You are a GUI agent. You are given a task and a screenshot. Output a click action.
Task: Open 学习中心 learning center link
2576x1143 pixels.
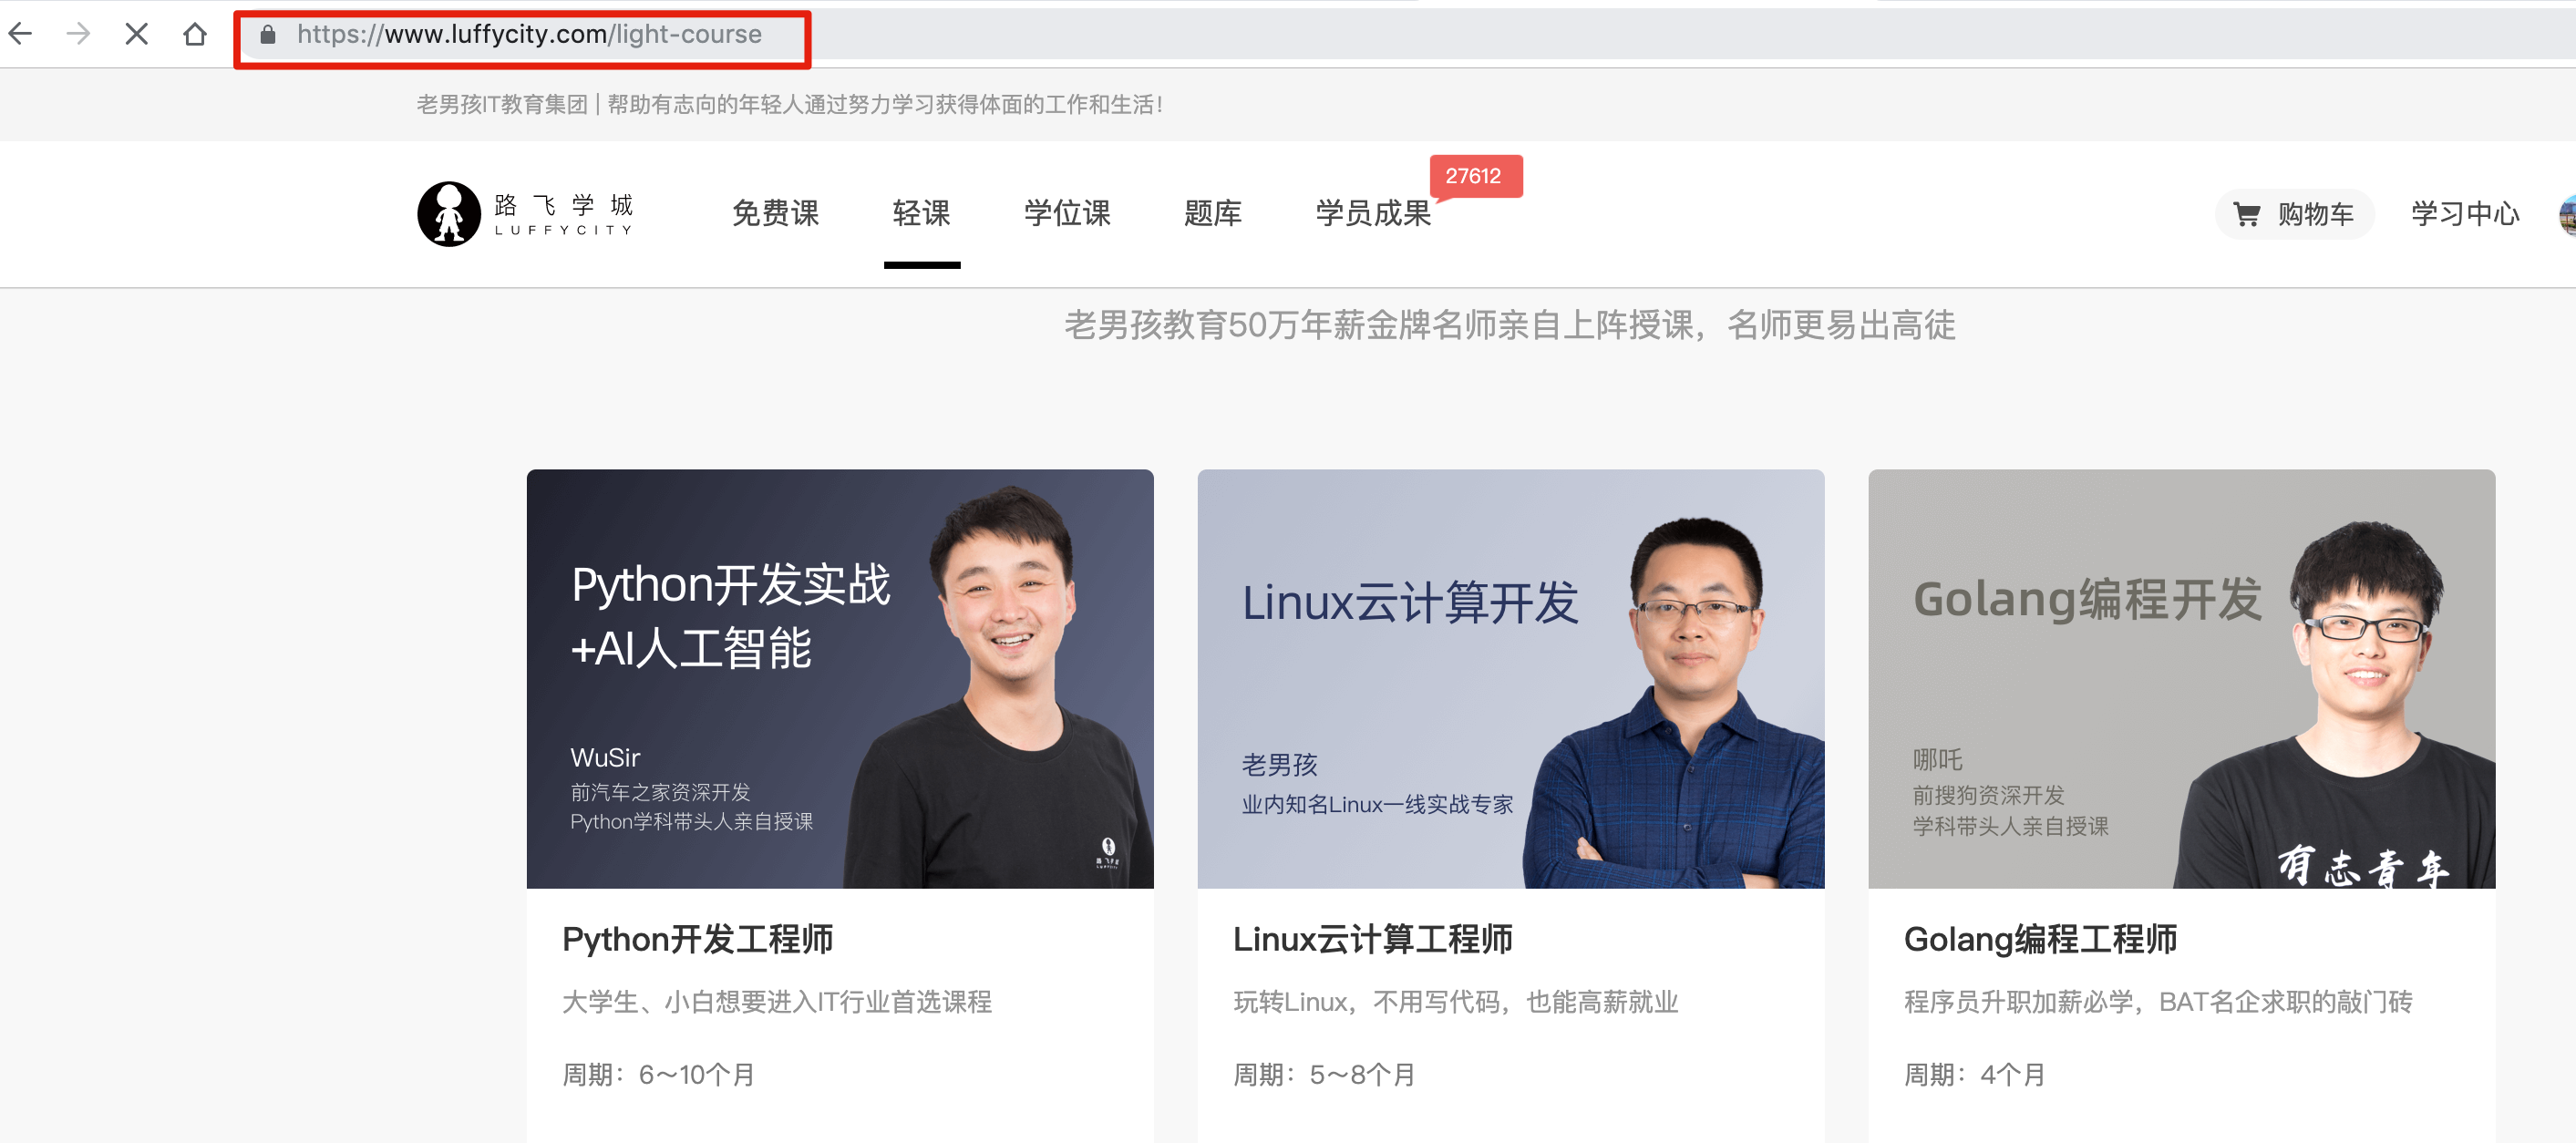[x=2464, y=214]
